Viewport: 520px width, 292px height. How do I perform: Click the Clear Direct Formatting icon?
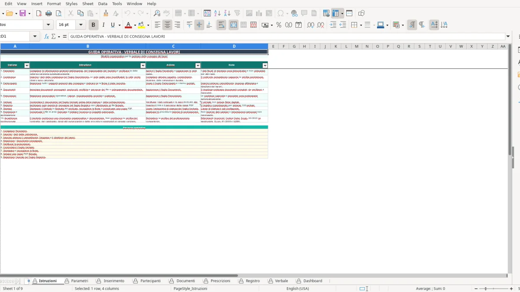coord(116,13)
